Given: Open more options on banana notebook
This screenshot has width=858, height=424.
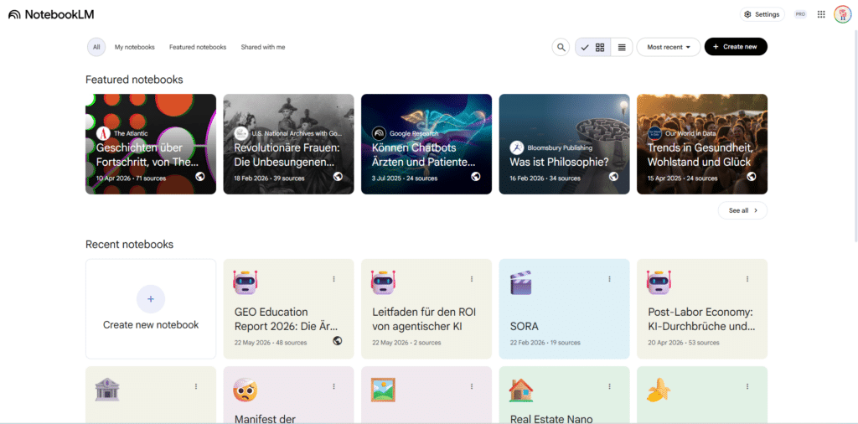Looking at the screenshot, I should tap(747, 386).
